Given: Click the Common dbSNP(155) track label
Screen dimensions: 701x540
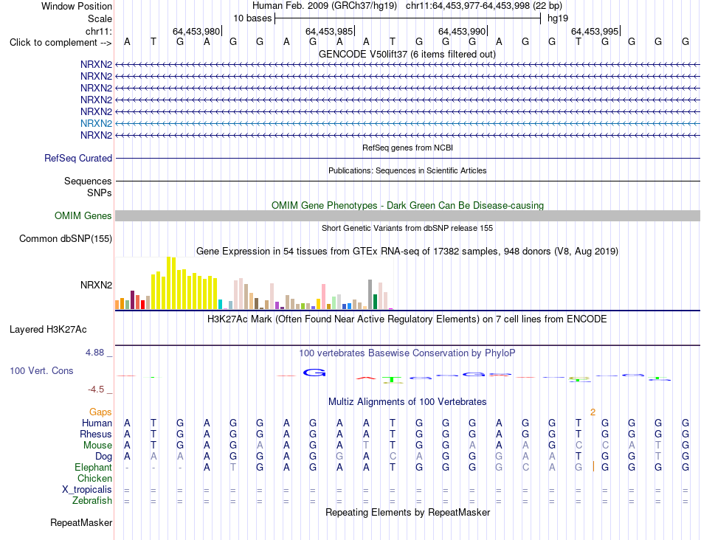Looking at the screenshot, I should pos(65,239).
